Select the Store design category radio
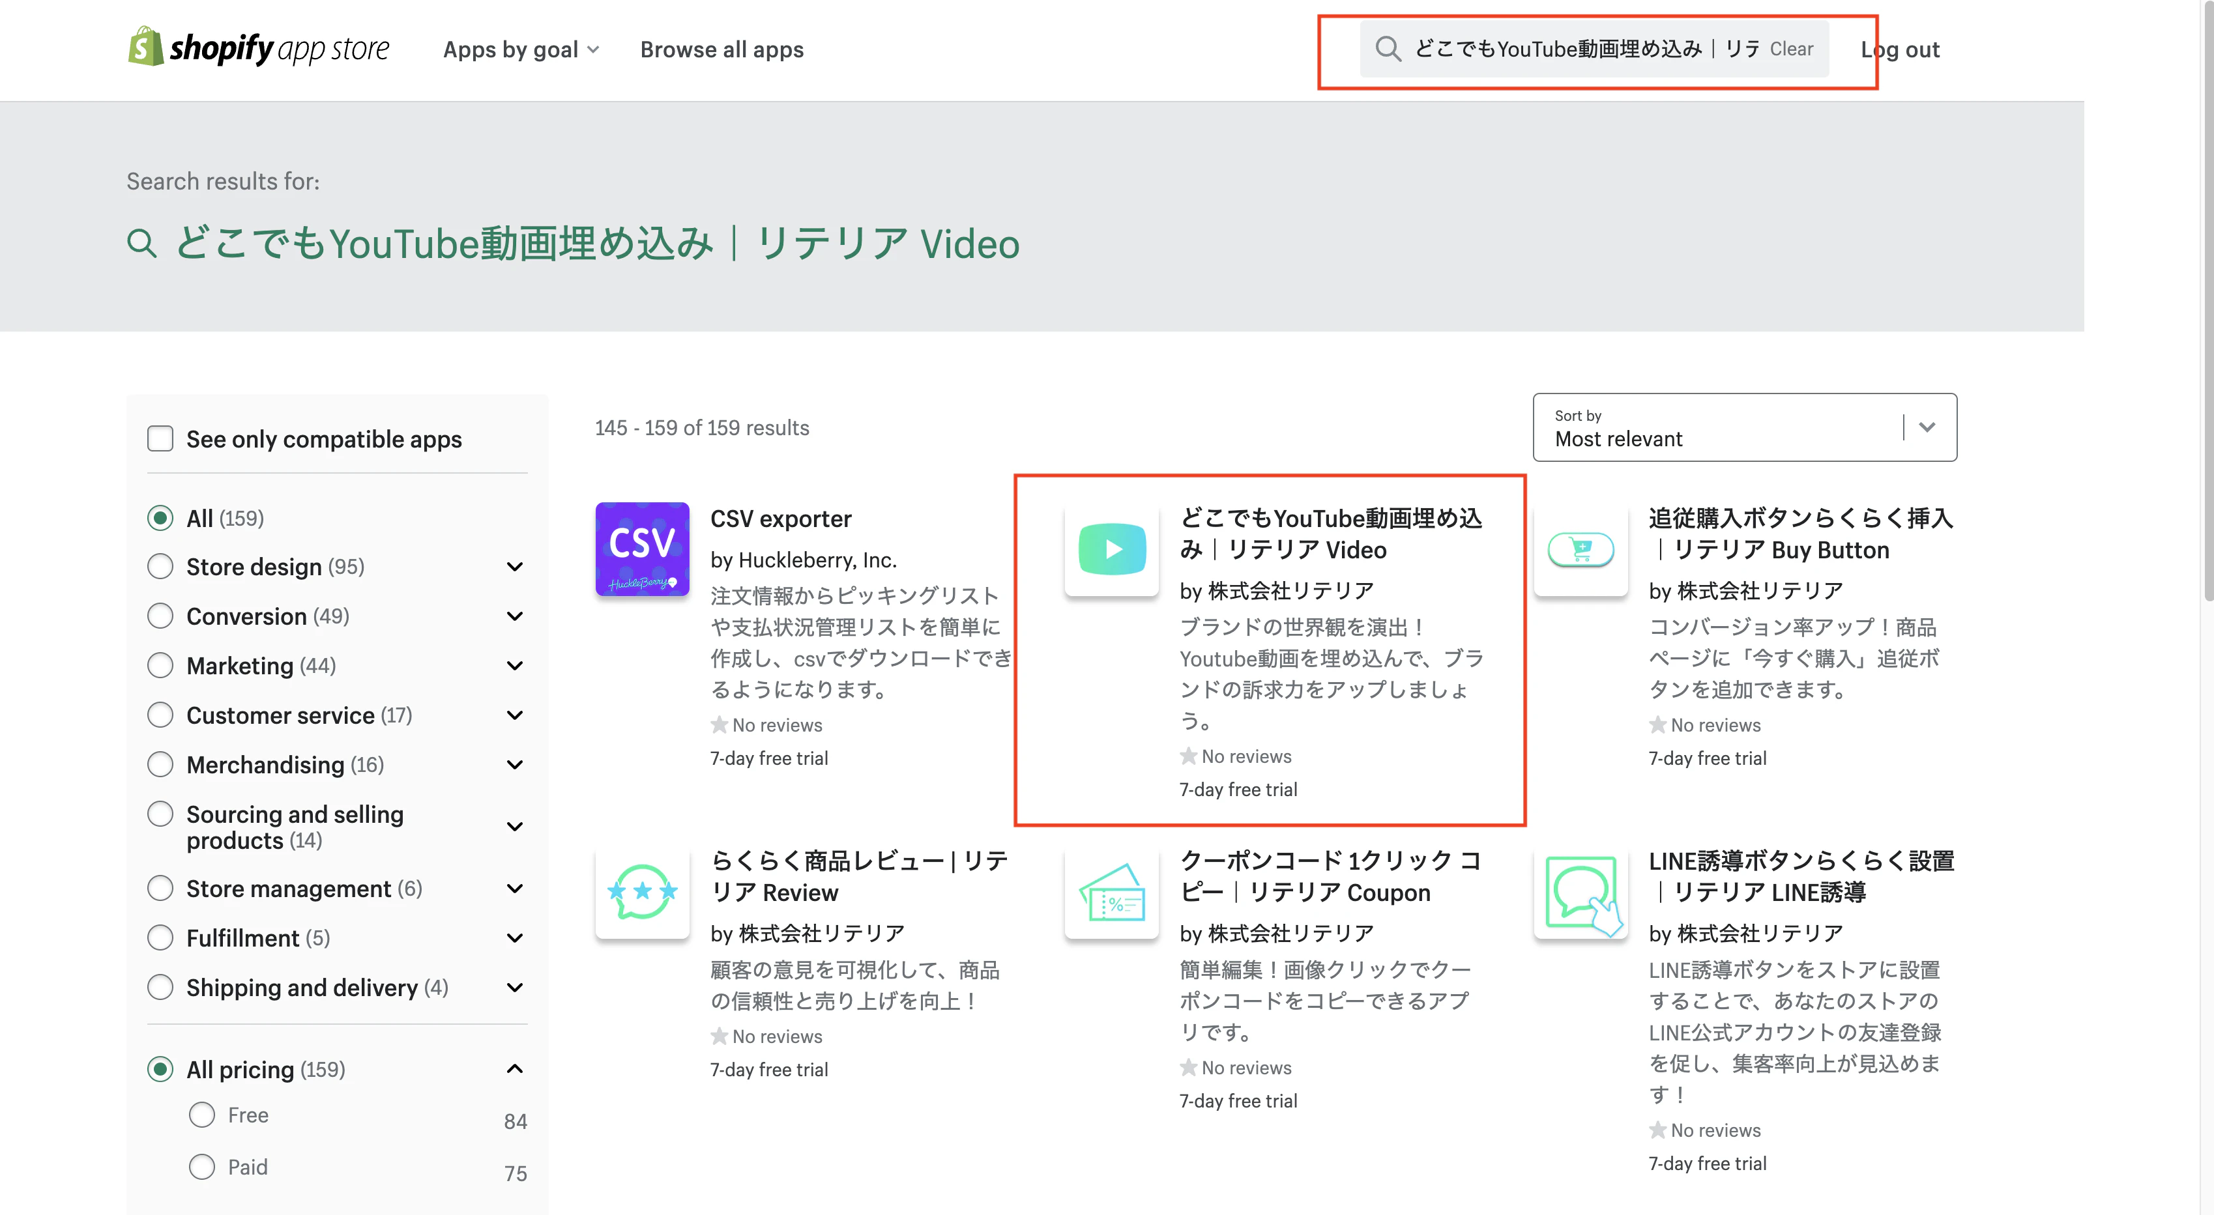Viewport: 2214px width, 1215px height. (x=160, y=566)
